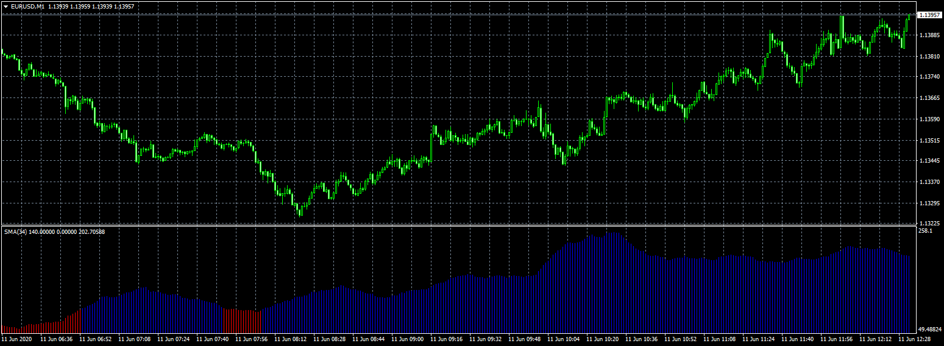Click the 11 Jun 10:36 time label
Screen dimensions: 944x346
(642, 339)
